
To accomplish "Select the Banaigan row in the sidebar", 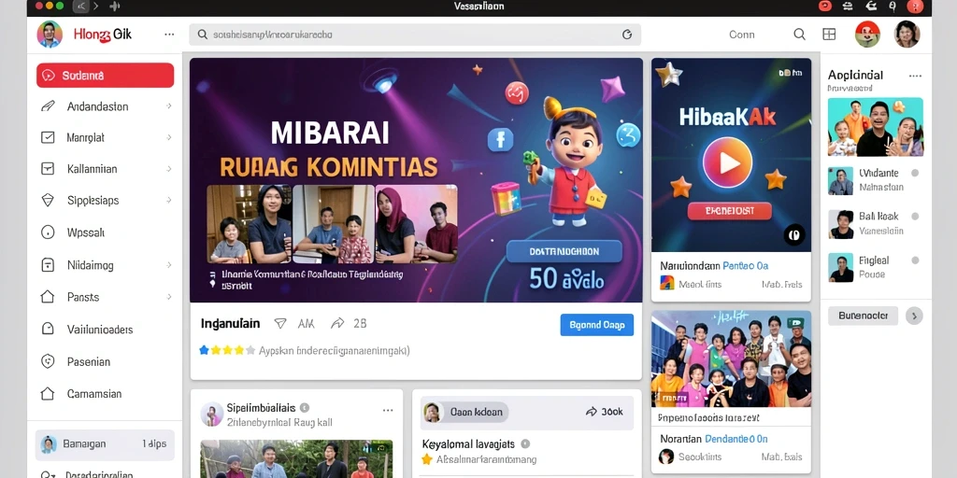I will (x=105, y=444).
